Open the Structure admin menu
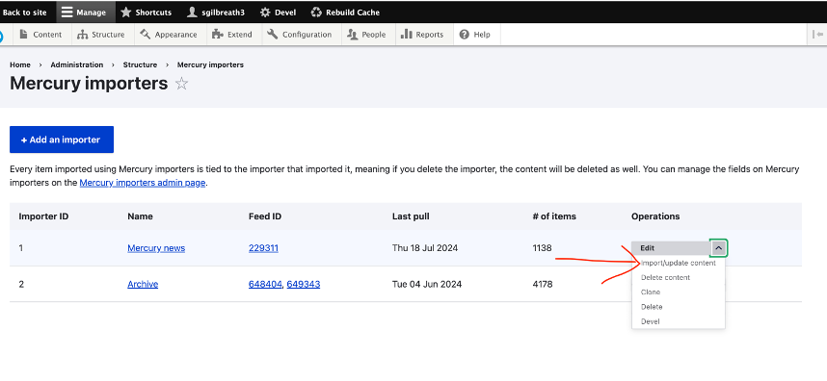 coord(101,35)
